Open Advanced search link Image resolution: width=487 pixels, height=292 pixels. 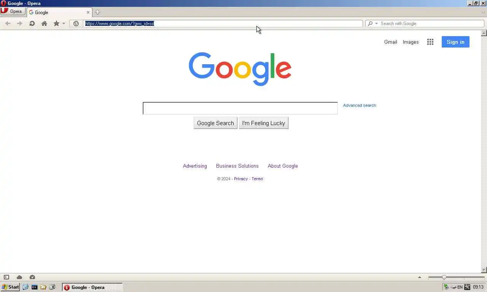point(360,105)
